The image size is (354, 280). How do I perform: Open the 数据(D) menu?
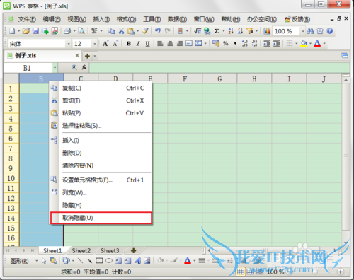coord(177,19)
